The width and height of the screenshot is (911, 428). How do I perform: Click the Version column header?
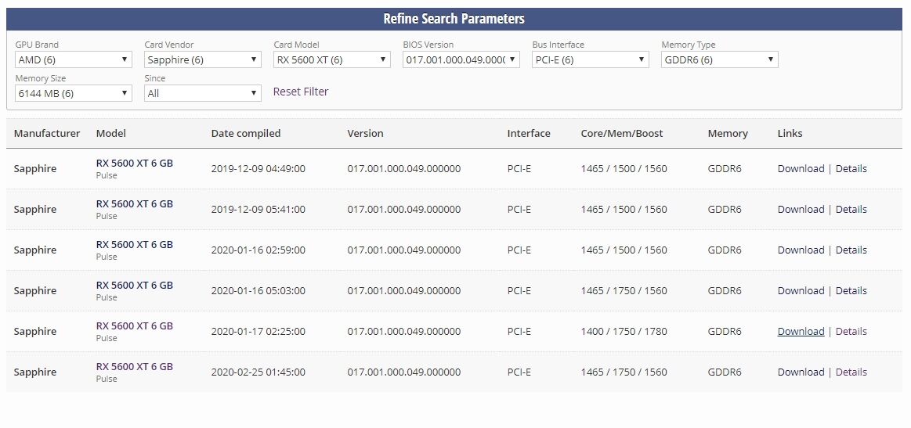pos(366,133)
